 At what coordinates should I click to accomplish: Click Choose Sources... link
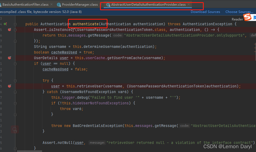click(239, 12)
